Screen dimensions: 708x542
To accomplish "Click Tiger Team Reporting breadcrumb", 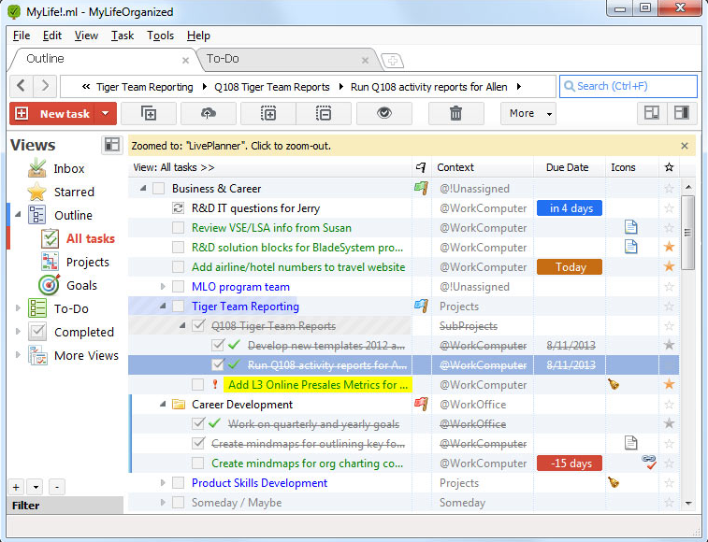I will [x=144, y=87].
